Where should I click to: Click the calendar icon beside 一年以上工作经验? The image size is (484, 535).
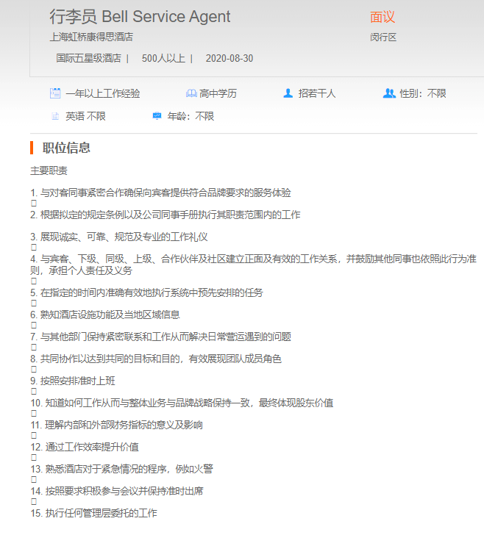(x=55, y=93)
